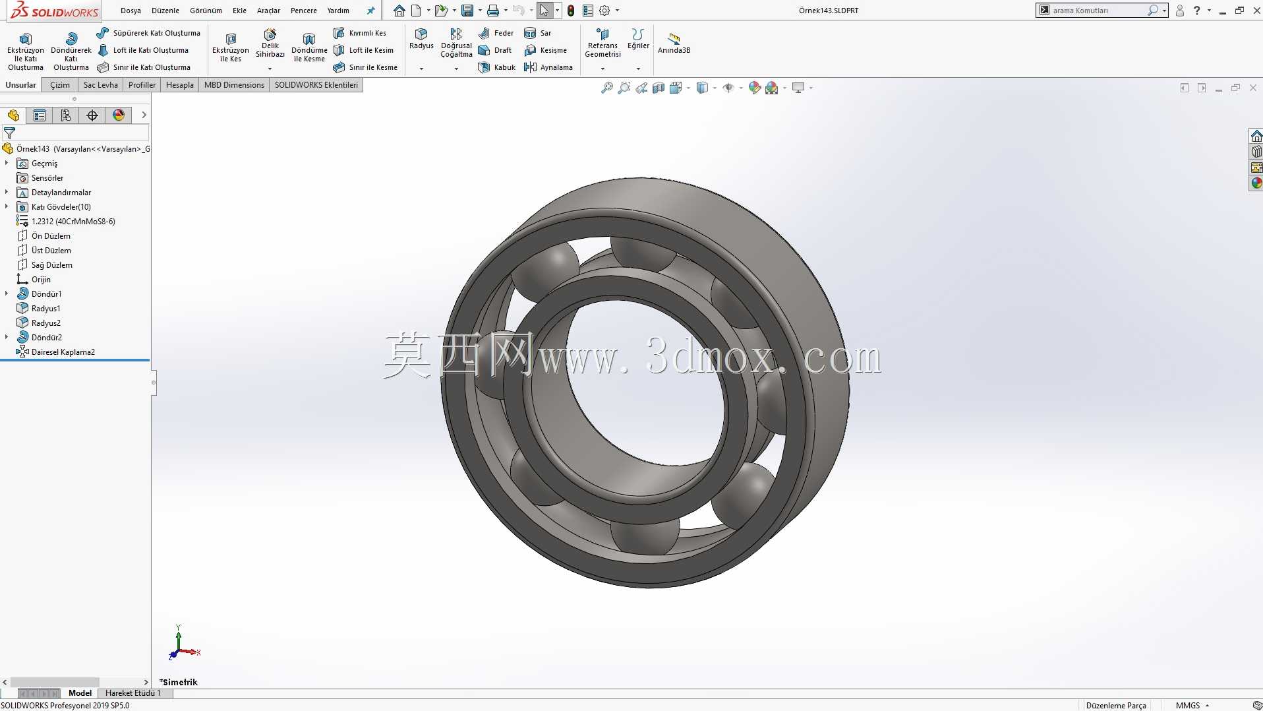
Task: Switch to SOLIDWORKS Eklentileri tab
Action: [x=316, y=85]
